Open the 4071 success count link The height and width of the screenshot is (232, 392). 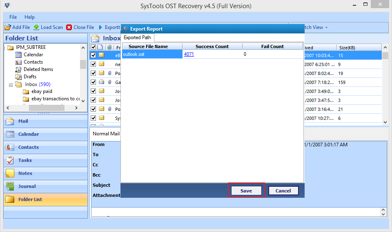189,54
